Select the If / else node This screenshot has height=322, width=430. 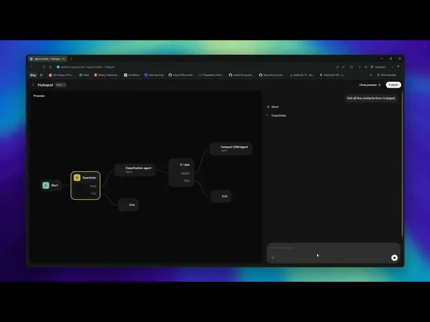coord(181,172)
